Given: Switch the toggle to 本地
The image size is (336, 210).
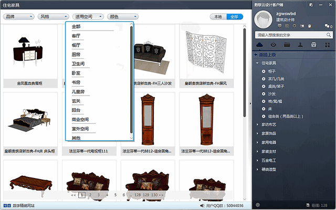Looking at the screenshot, I should point(218,16).
